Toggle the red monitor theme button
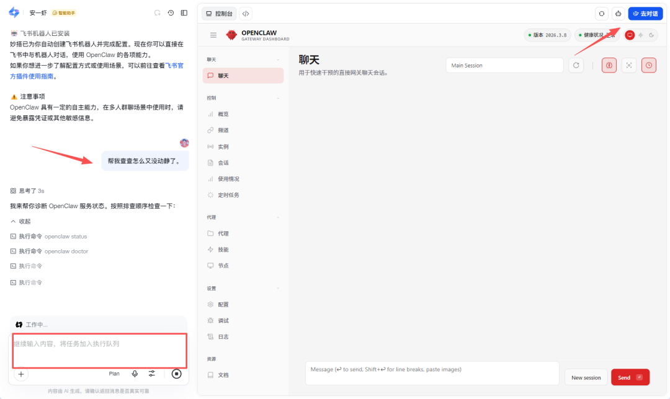The image size is (670, 399). click(x=629, y=35)
